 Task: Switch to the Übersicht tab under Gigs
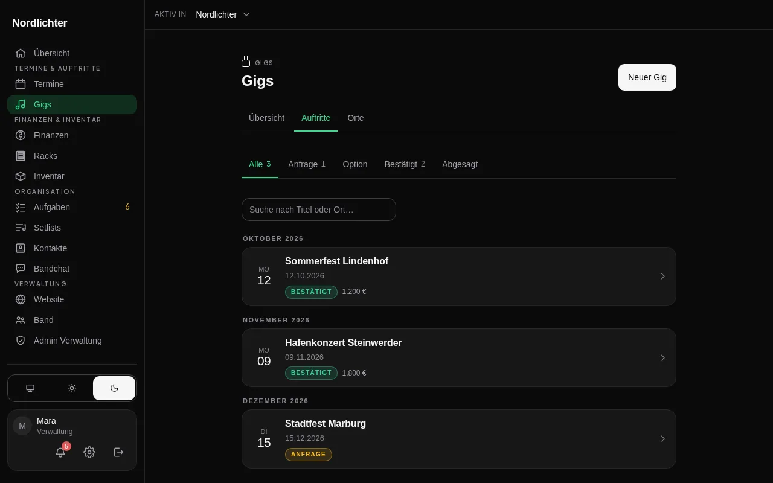266,118
